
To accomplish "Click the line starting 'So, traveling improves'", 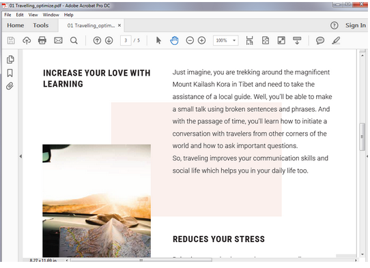I will click(x=250, y=158).
